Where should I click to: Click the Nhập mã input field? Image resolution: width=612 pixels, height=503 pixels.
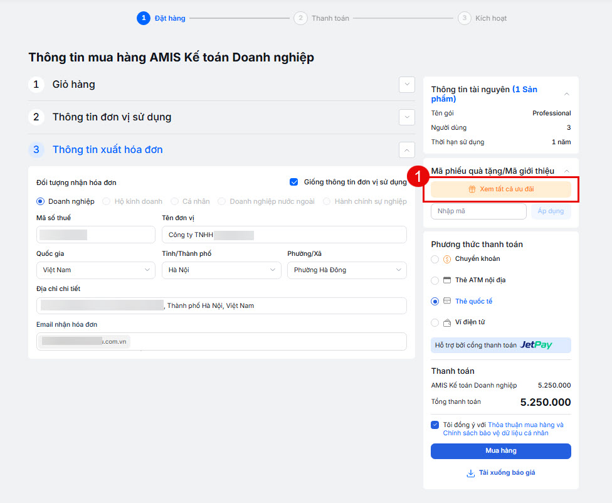tap(478, 211)
